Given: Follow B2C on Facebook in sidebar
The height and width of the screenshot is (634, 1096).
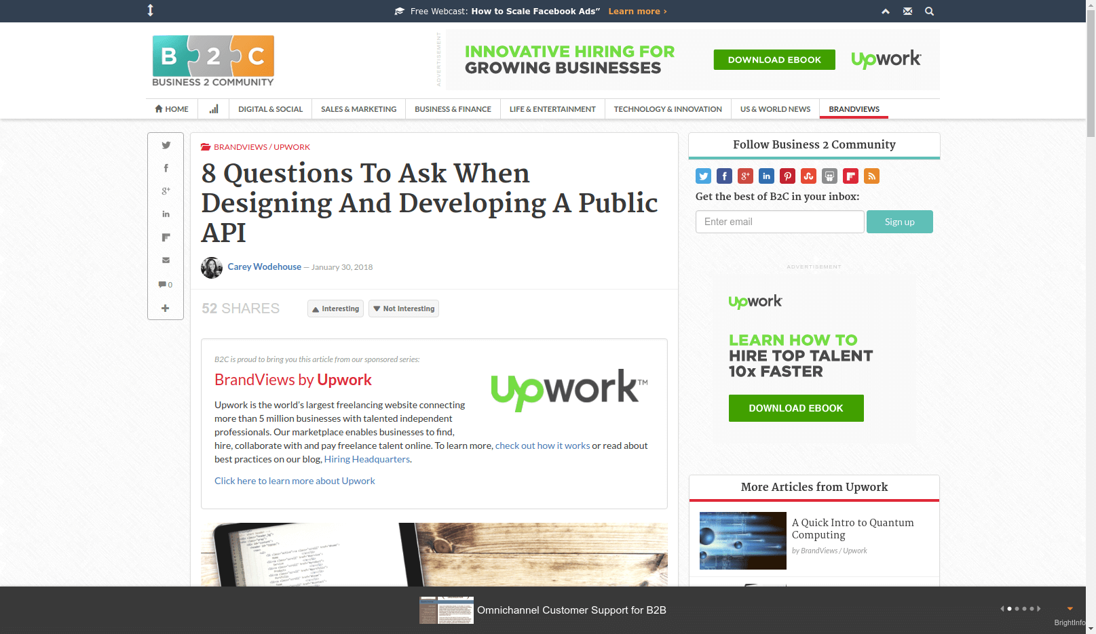Looking at the screenshot, I should [724, 176].
